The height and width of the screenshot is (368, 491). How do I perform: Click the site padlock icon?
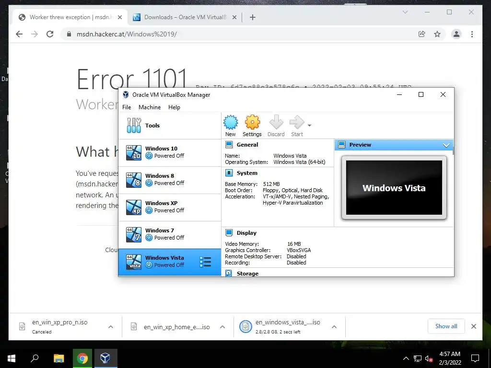pos(69,34)
